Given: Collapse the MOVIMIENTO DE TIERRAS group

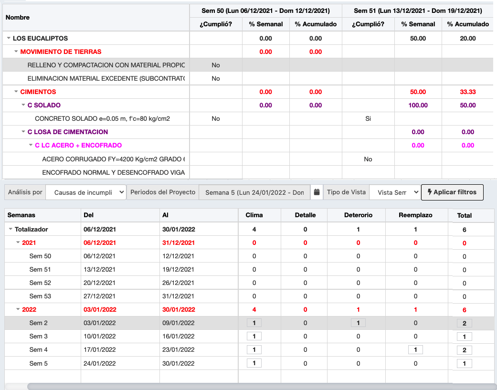Looking at the screenshot, I should 16,52.
